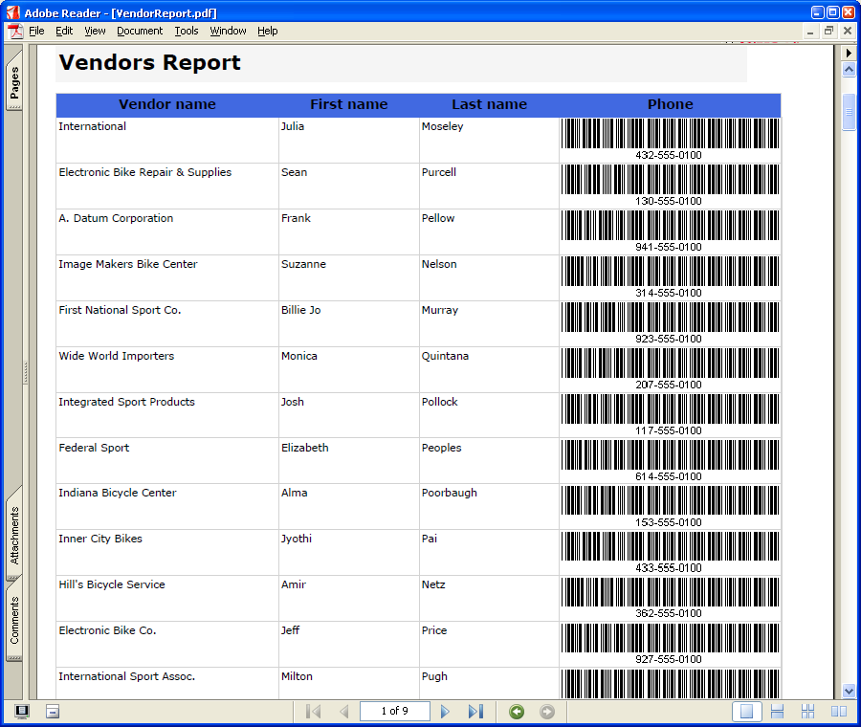This screenshot has width=861, height=727.
Task: Close the VendorReport.pdf document
Action: 848,32
